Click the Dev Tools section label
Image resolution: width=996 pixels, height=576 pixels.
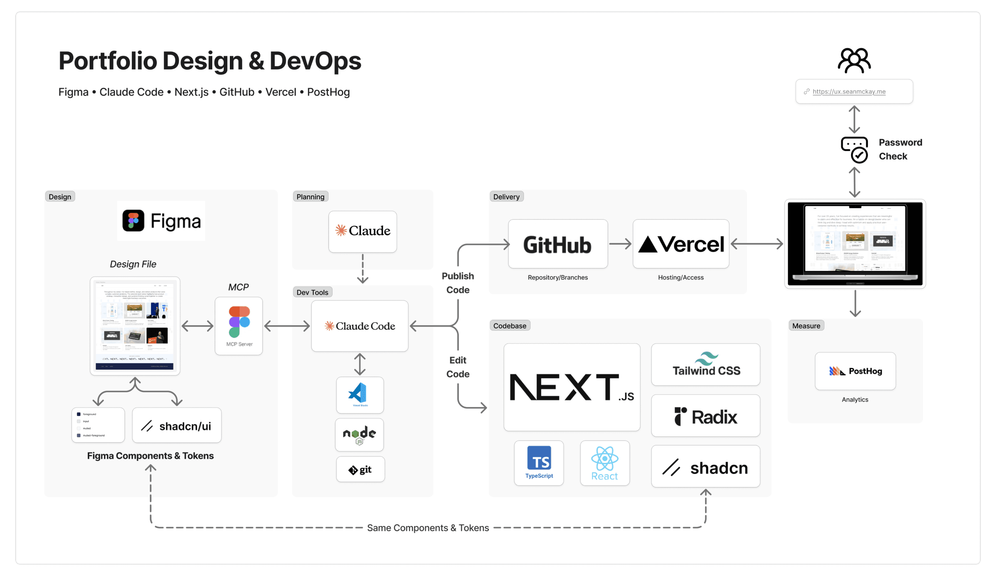point(313,292)
